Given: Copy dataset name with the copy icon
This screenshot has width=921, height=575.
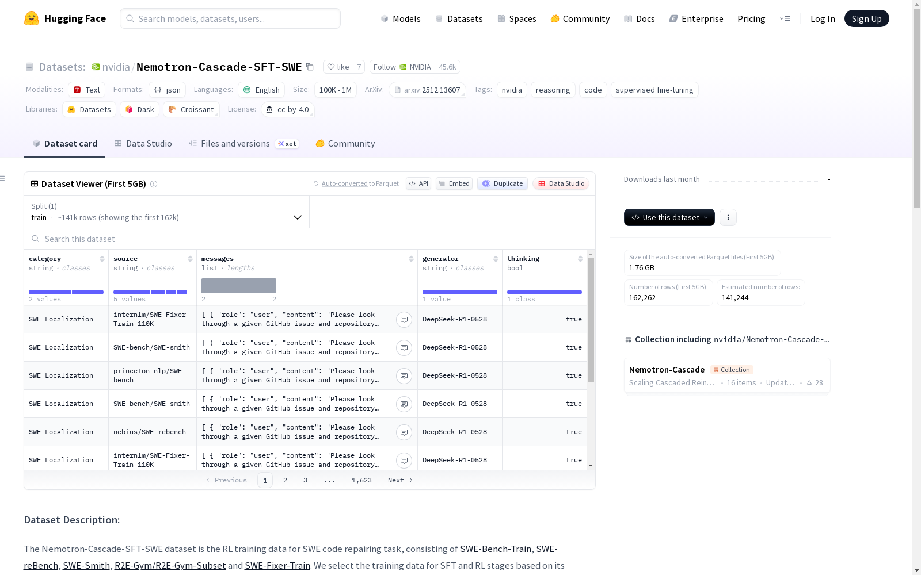Looking at the screenshot, I should [310, 67].
